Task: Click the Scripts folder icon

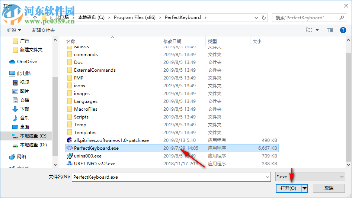Action: point(70,117)
